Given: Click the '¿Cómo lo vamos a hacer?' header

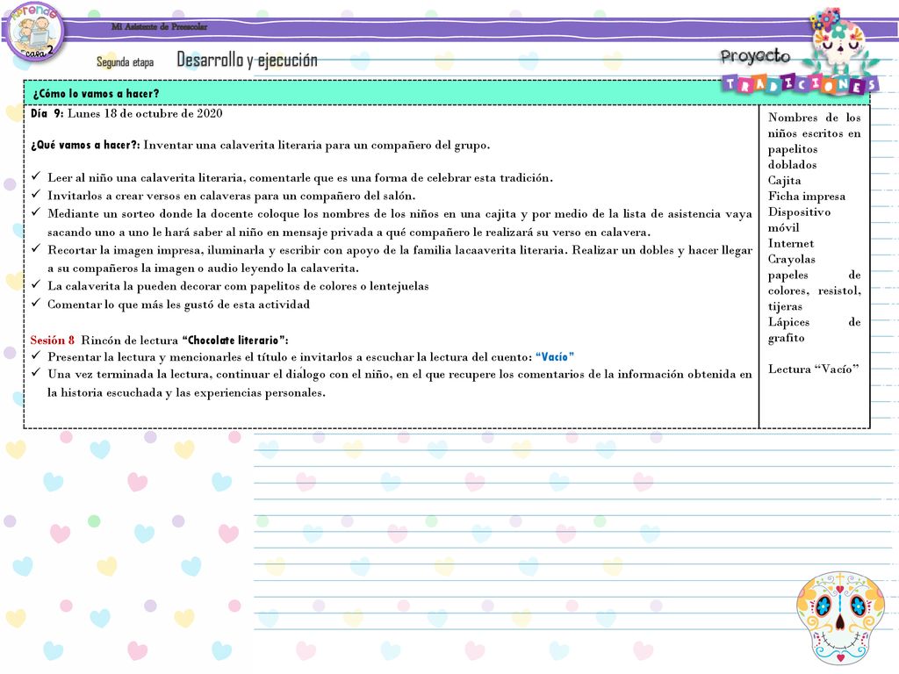Looking at the screenshot, I should pos(96,93).
